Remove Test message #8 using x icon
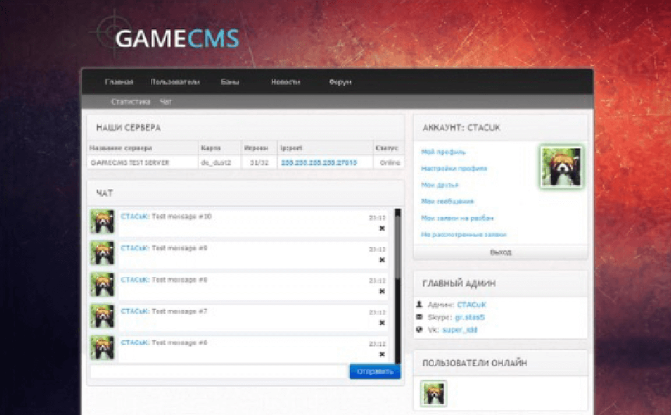 pos(382,292)
